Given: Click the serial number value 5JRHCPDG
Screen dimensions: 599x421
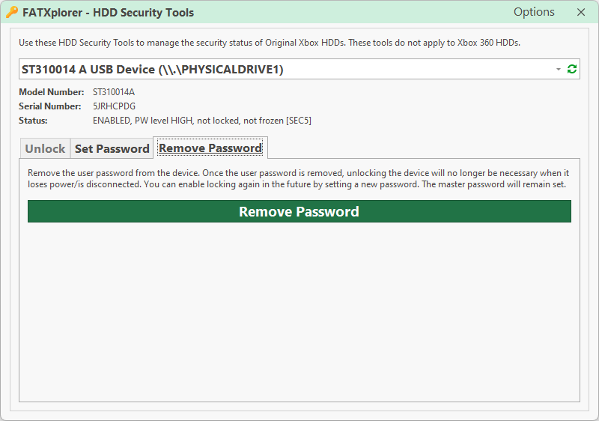Looking at the screenshot, I should coord(114,106).
